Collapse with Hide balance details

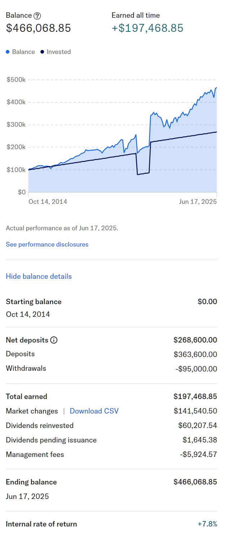tap(39, 276)
